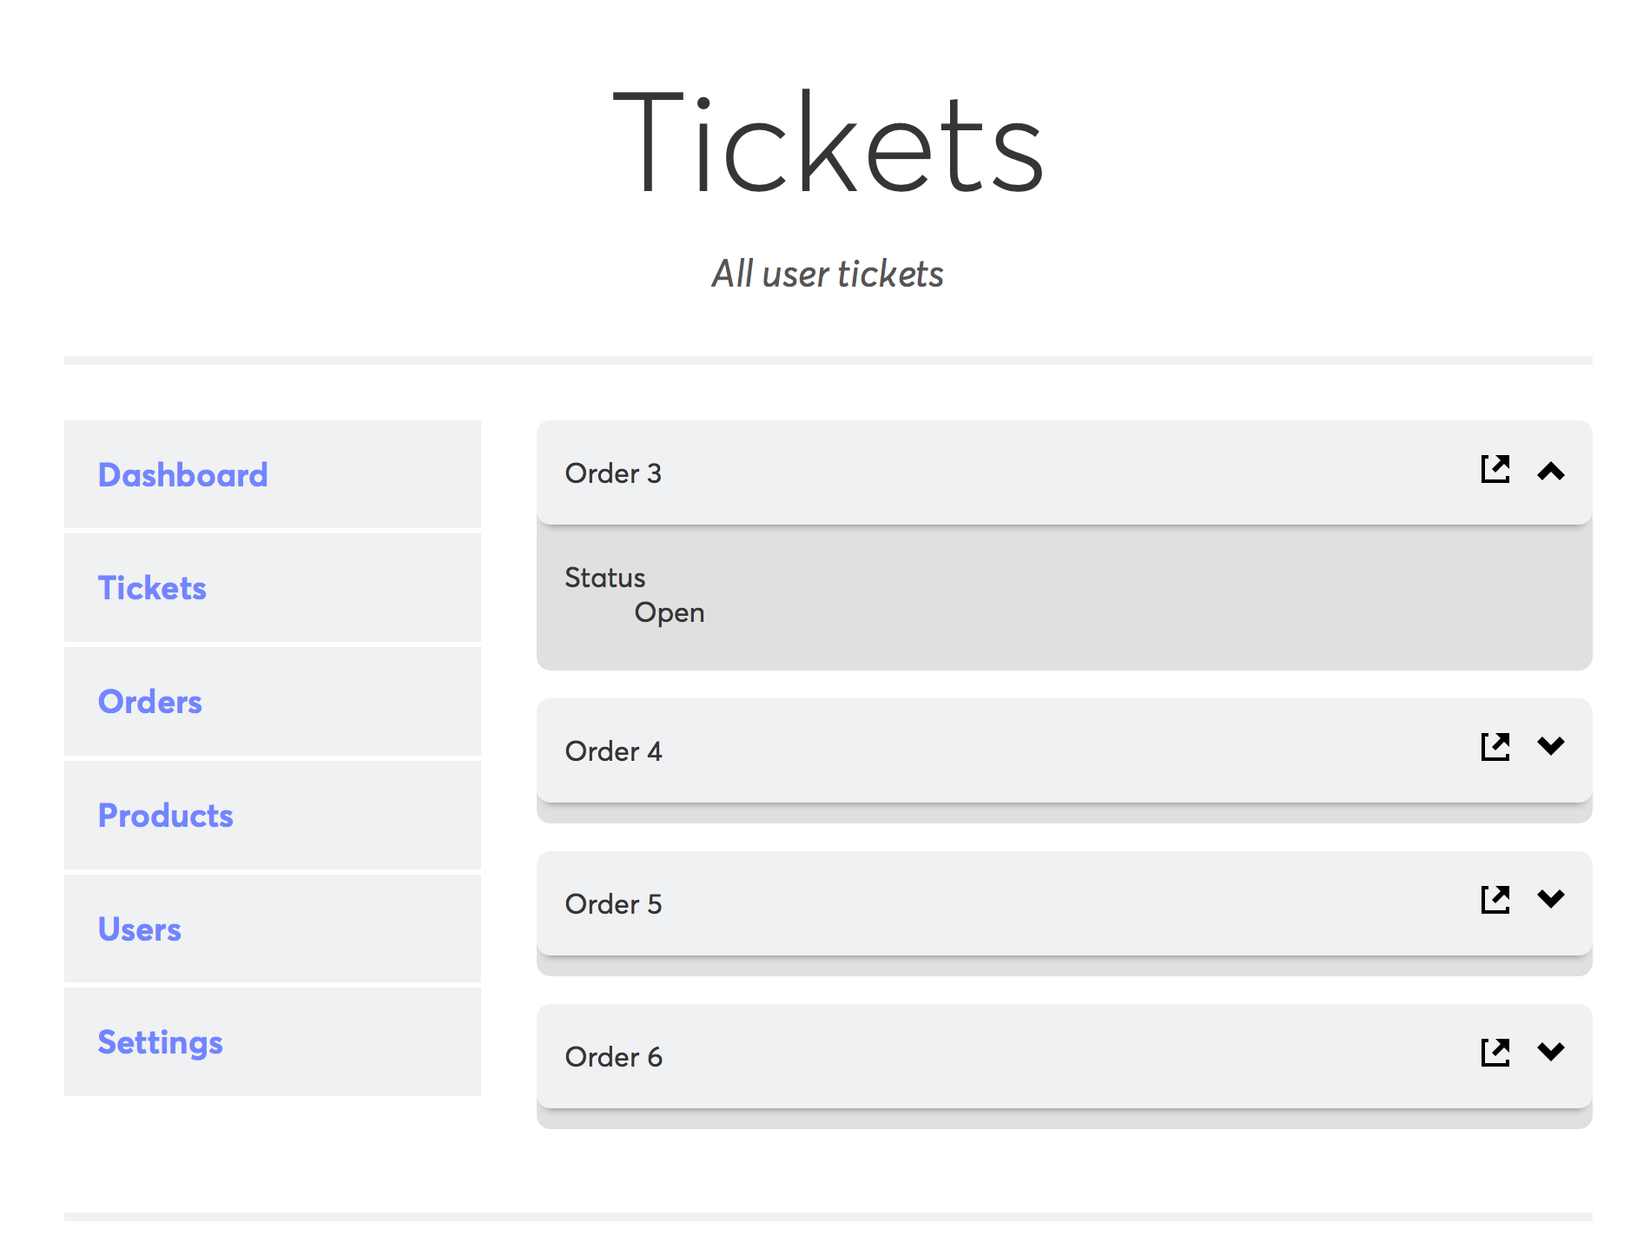
Task: Click the Open status value
Action: (669, 612)
